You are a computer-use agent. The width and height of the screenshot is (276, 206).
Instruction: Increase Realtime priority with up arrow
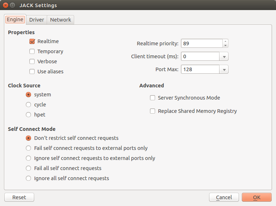coord(225,41)
